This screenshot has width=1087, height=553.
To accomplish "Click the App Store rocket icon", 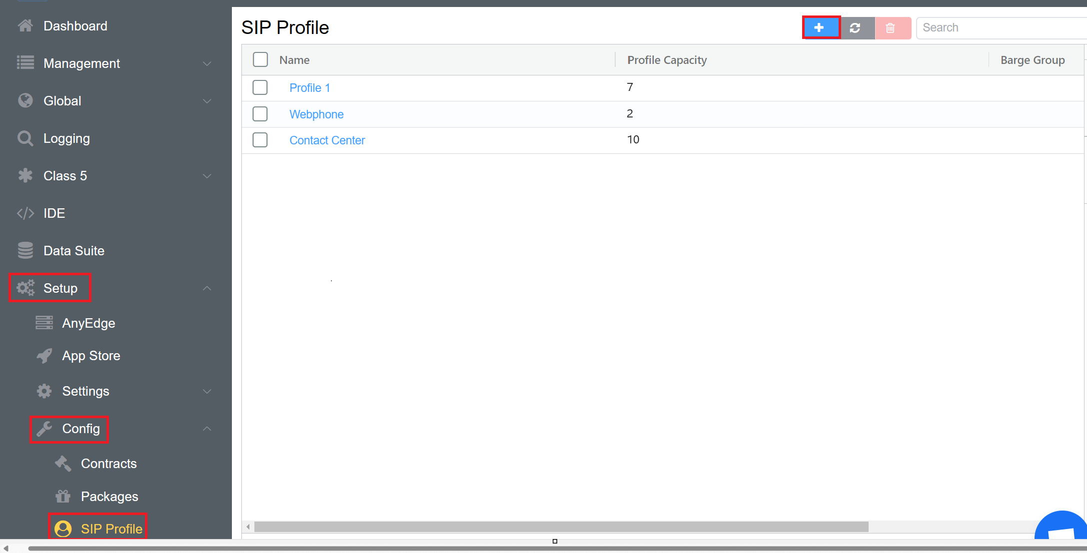I will [44, 356].
